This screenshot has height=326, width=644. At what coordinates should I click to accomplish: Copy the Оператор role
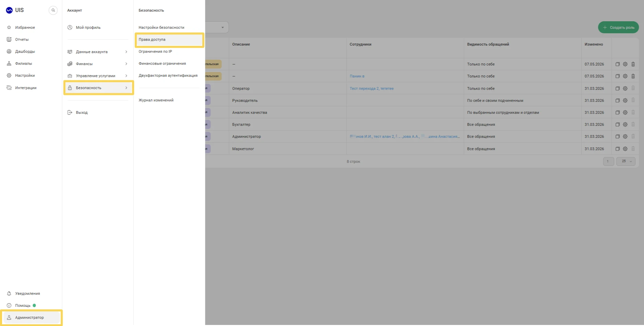click(617, 88)
